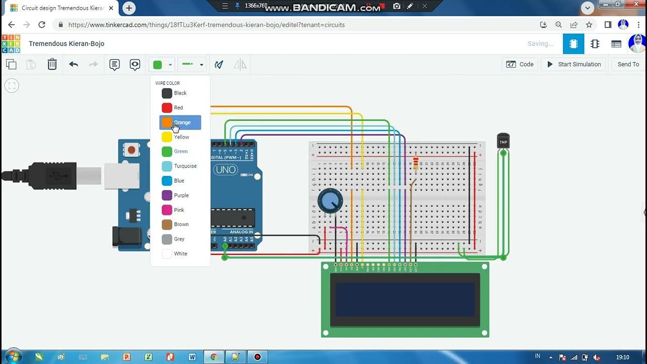Toggle the browser side panel icon
Screen dimensions: 647x364
pyautogui.click(x=608, y=25)
